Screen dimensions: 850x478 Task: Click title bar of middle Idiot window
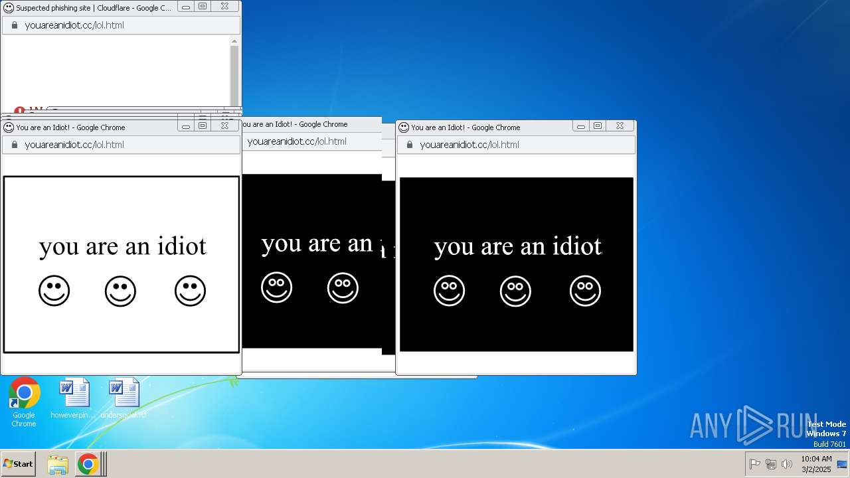(x=311, y=124)
